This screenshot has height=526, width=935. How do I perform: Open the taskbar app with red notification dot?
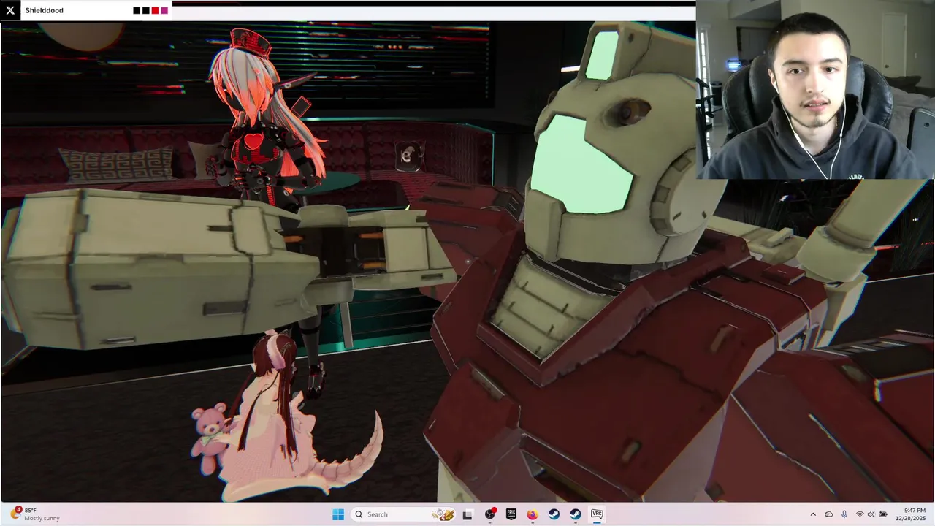490,514
